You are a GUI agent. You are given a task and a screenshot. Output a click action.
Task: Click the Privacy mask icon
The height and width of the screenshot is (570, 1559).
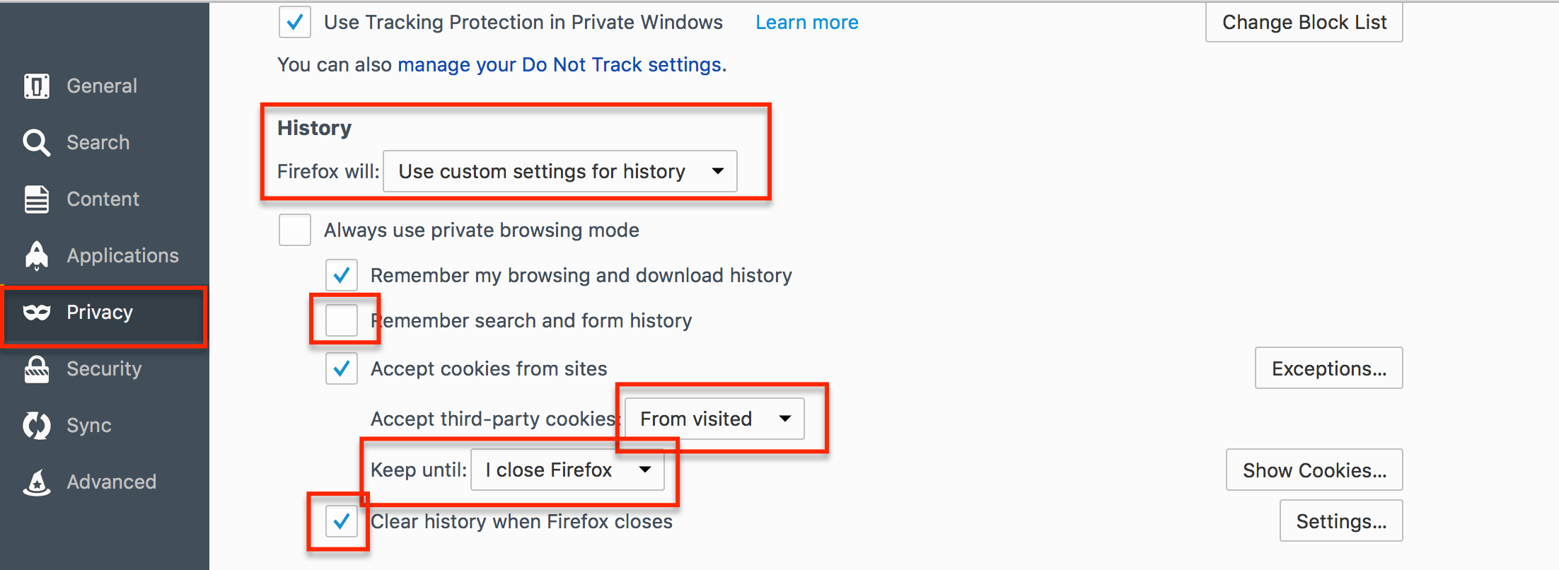click(x=37, y=312)
